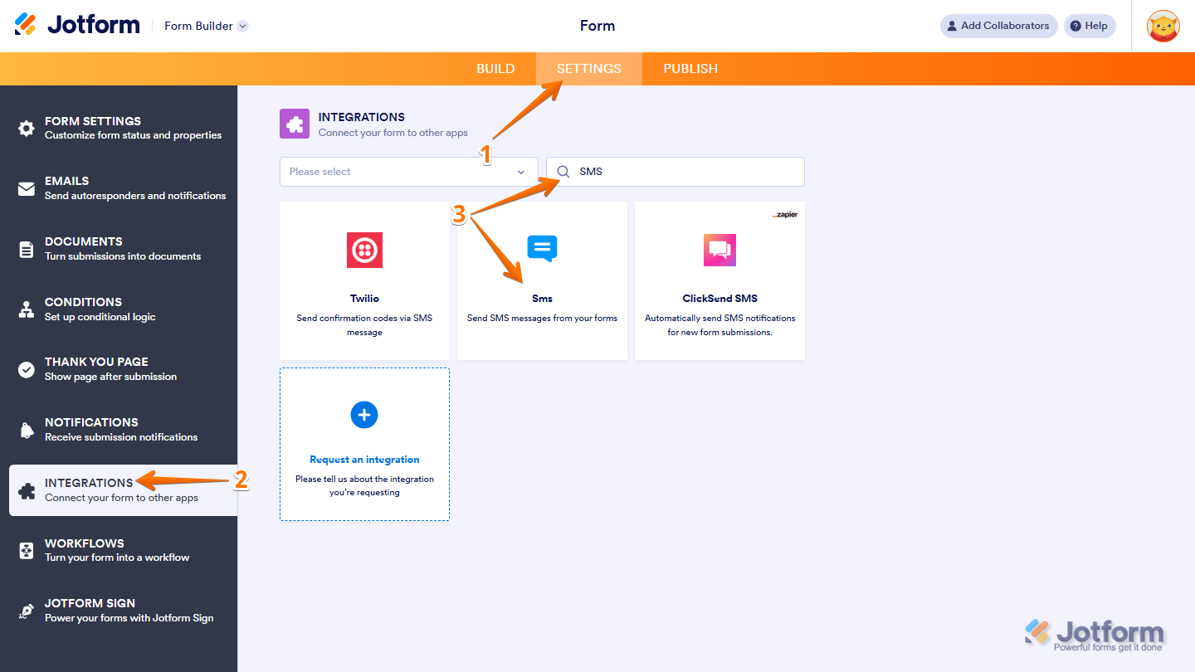Open the ClickSend SMS integration icon

point(719,250)
